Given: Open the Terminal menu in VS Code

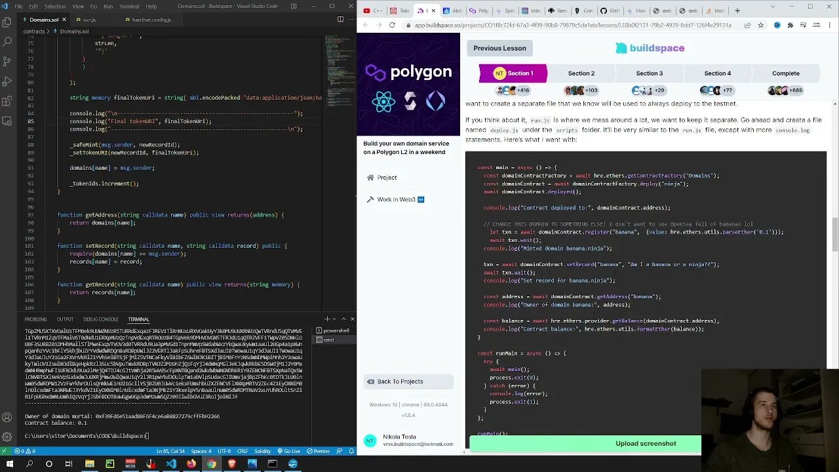Looking at the screenshot, I should pyautogui.click(x=128, y=6).
